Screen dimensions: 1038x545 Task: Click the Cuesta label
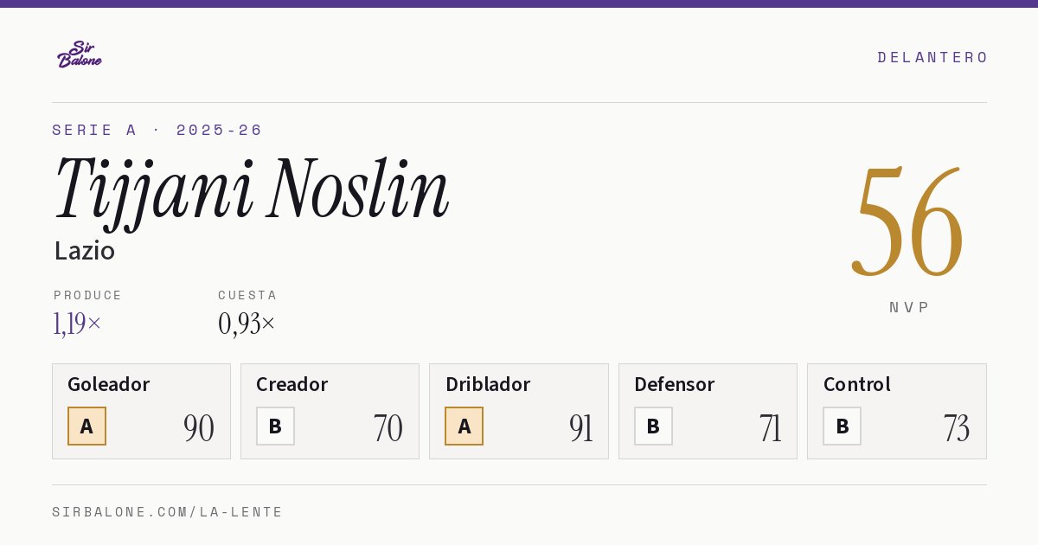(247, 295)
